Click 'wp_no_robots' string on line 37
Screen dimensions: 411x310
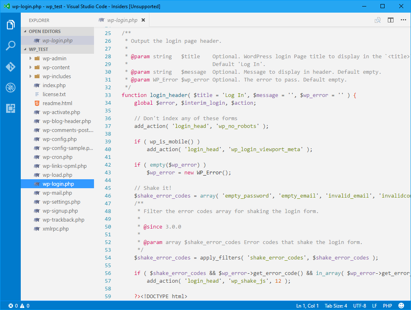point(237,126)
